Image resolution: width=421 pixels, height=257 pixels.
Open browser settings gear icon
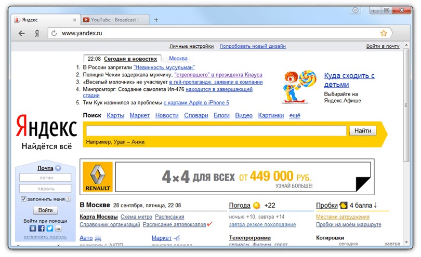[356, 10]
